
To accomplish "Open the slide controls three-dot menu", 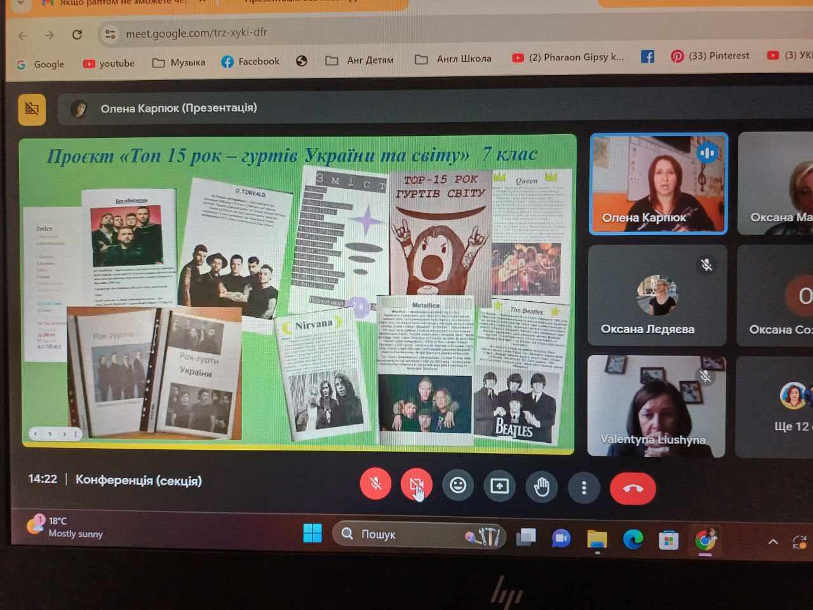I will [x=76, y=434].
